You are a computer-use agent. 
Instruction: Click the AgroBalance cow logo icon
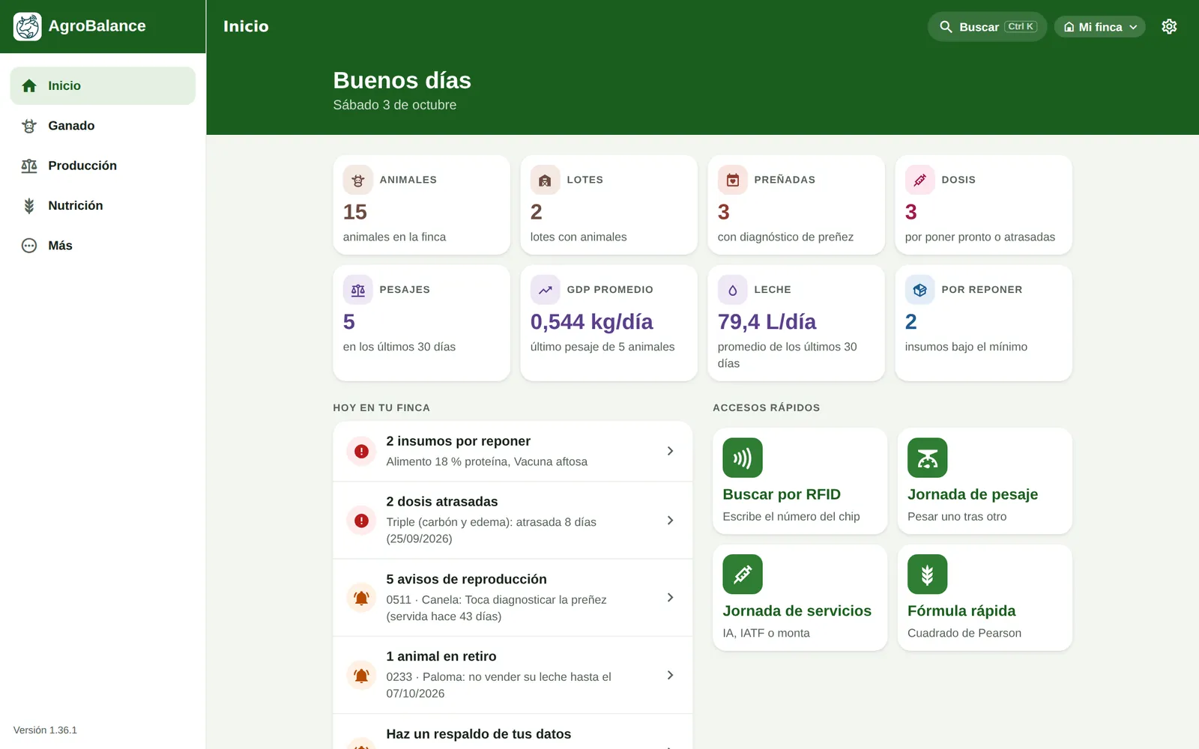[x=28, y=26]
